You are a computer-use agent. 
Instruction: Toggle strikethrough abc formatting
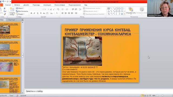coord(44,13)
